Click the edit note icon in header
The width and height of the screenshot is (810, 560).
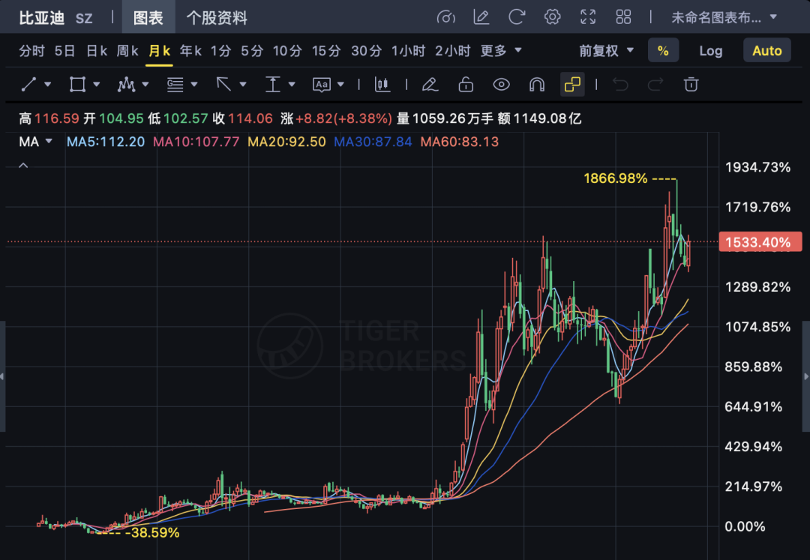[481, 17]
